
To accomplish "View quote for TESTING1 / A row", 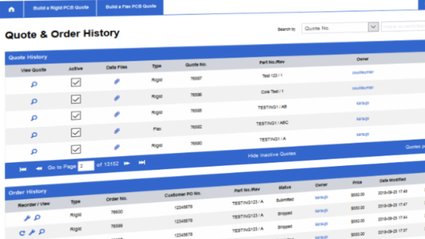I will 34,151.
